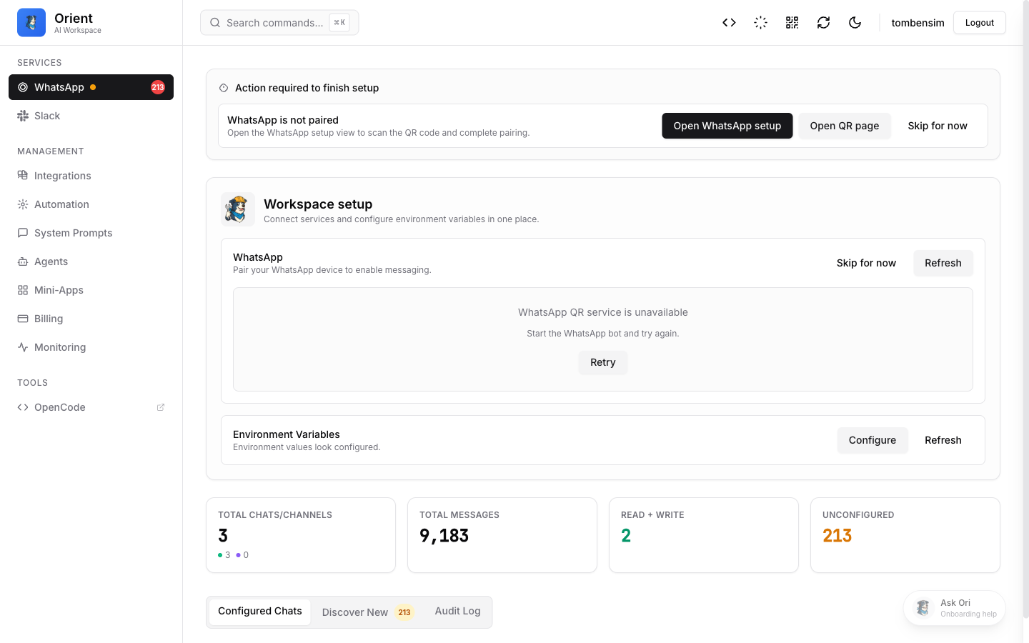Viewport: 1029px width, 643px height.
Task: Open Slack in the services sidebar
Action: click(47, 116)
